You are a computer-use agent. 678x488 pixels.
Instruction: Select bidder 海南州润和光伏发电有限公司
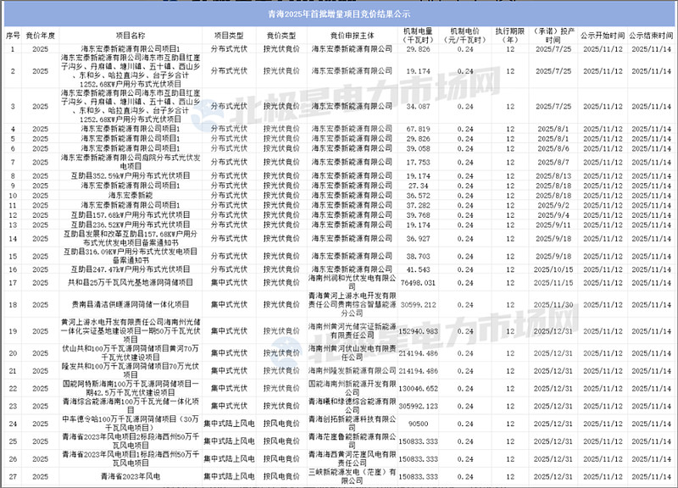[352, 283]
